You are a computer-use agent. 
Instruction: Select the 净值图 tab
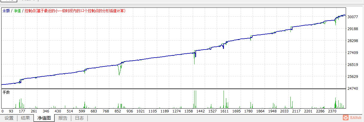point(44,118)
